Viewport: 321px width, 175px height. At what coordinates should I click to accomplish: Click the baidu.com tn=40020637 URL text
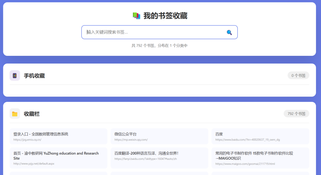click(248, 140)
